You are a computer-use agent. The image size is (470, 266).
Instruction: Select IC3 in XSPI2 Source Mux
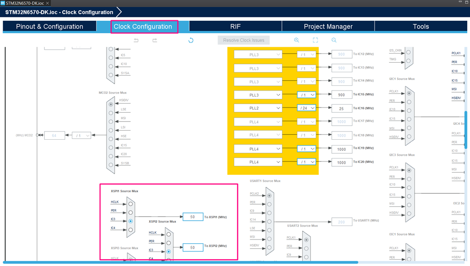coord(168,252)
